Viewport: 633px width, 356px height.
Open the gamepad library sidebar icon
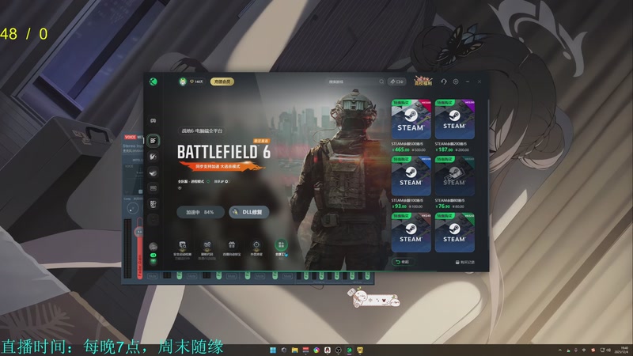coord(153,121)
